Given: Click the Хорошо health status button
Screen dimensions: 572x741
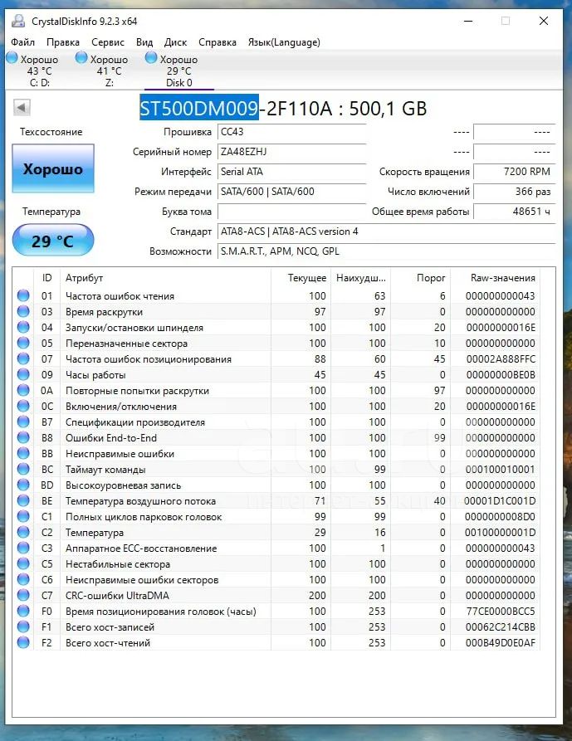Looking at the screenshot, I should click(53, 168).
